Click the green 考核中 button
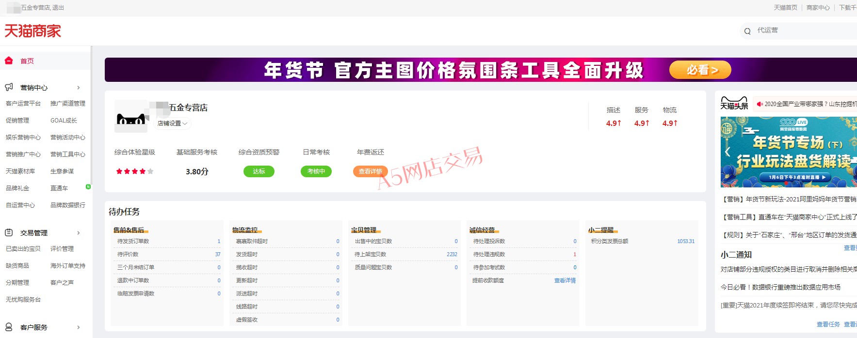Viewport: 857px width, 338px height. 316,171
